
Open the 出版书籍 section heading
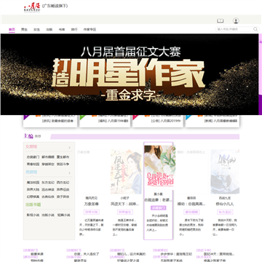[33, 205]
